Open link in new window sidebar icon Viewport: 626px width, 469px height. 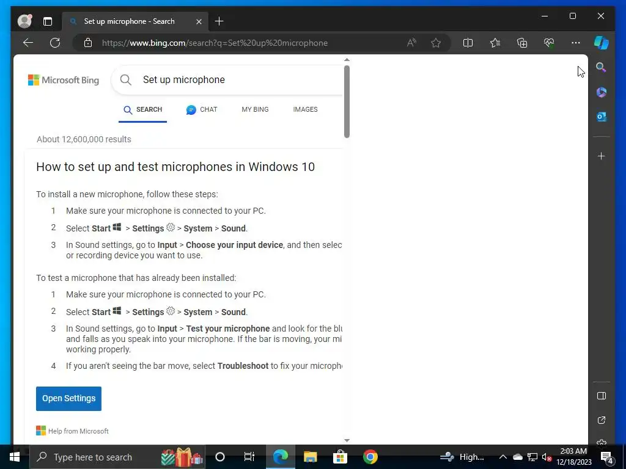coord(602,420)
